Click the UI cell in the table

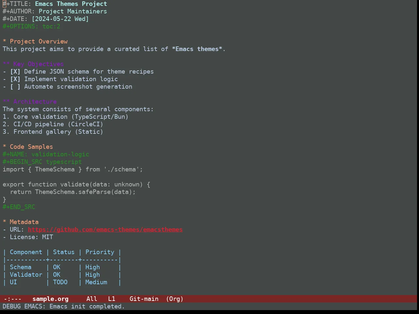point(13,282)
